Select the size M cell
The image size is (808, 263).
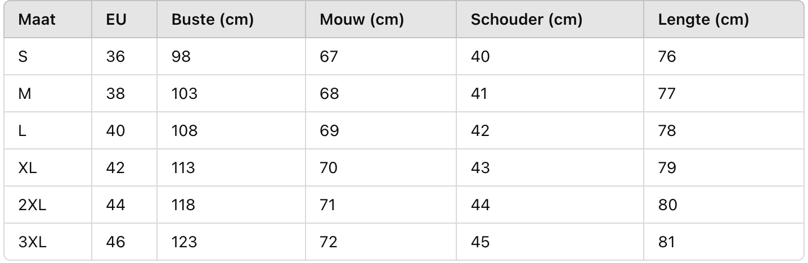[x=48, y=93]
